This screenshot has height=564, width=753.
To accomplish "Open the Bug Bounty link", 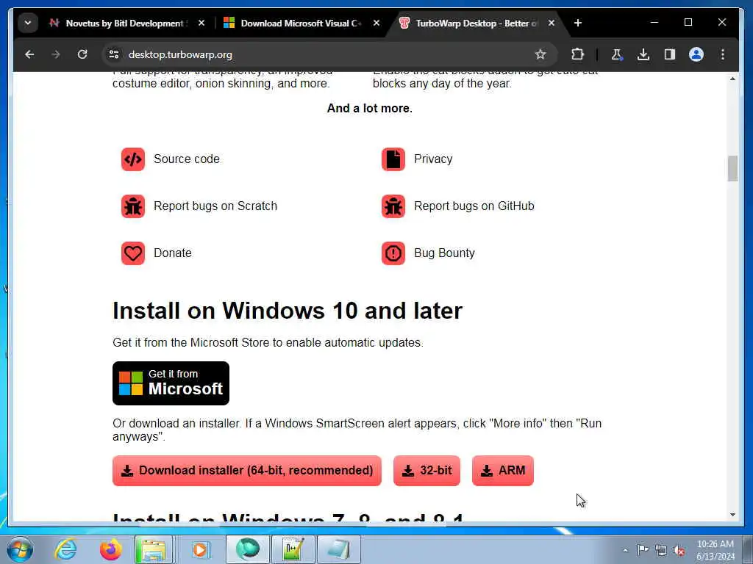I will (x=444, y=253).
